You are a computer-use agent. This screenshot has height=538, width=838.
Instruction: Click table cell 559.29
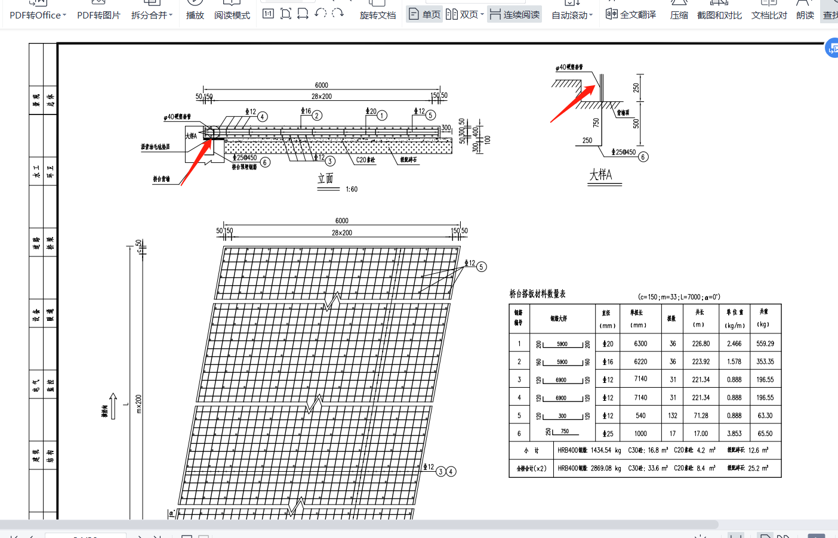click(x=765, y=344)
